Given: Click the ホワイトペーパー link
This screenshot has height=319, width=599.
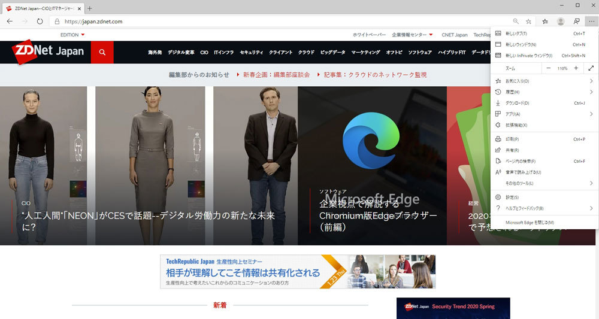Looking at the screenshot, I should [369, 35].
